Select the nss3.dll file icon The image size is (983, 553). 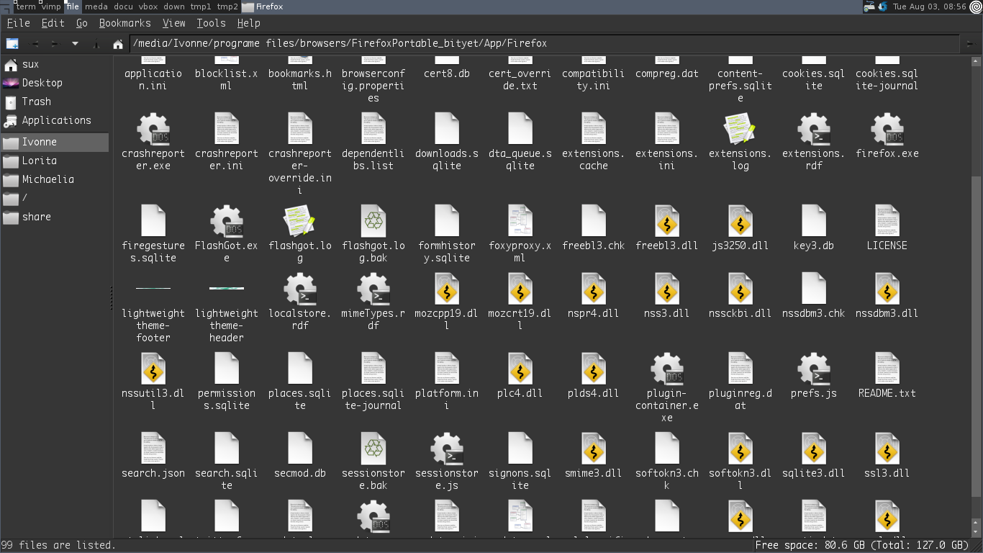tap(667, 289)
